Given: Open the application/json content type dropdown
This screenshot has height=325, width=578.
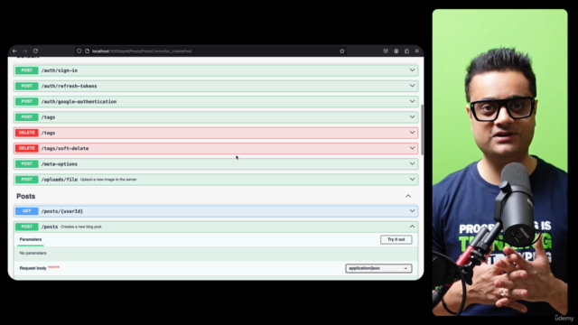Looking at the screenshot, I should click(378, 268).
